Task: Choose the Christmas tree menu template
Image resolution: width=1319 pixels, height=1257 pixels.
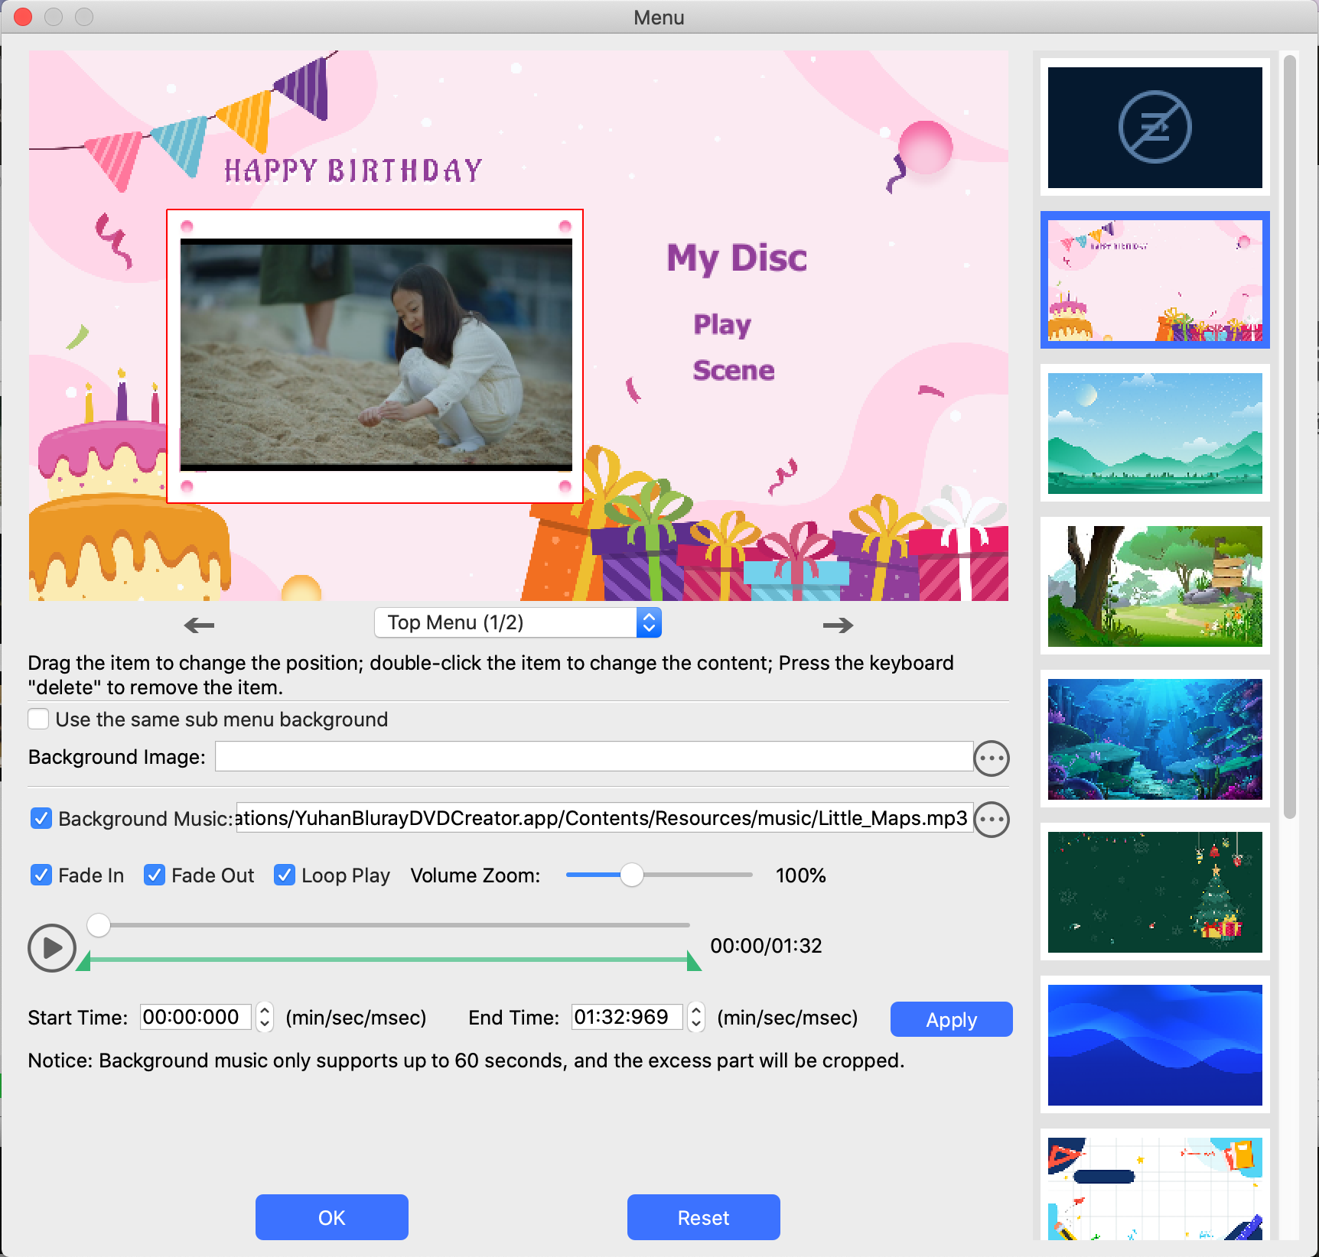Action: click(1155, 892)
